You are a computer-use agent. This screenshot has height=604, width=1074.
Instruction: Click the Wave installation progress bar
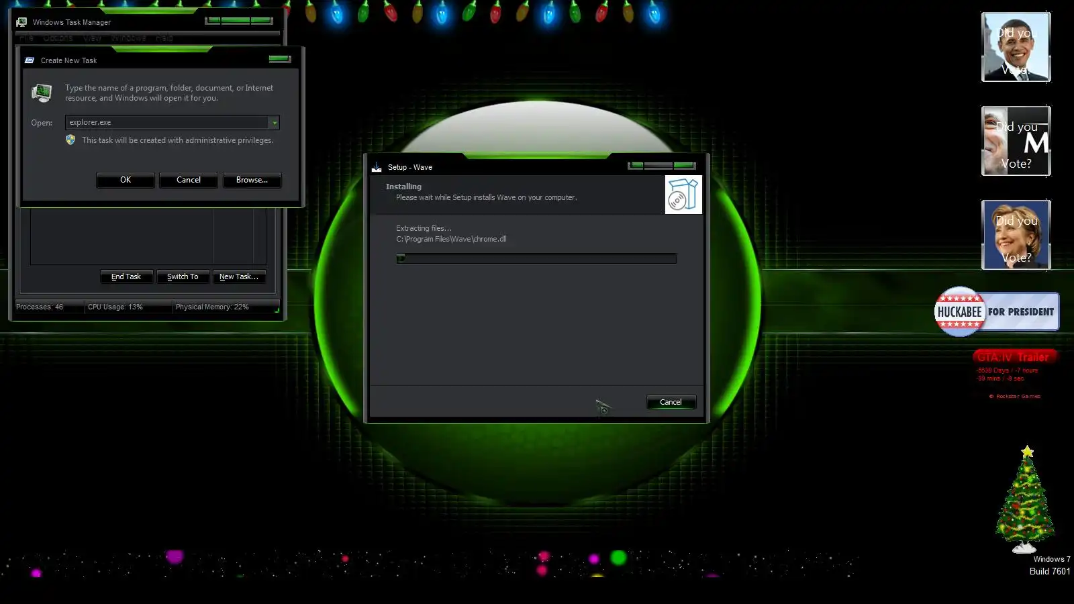(536, 258)
